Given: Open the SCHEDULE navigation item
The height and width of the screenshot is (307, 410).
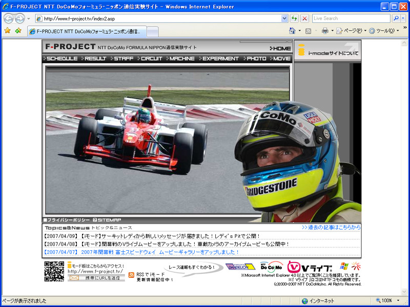Looking at the screenshot, I should click(x=60, y=58).
